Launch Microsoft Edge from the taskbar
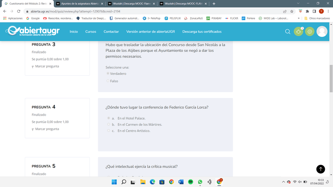 pyautogui.click(x=152, y=182)
